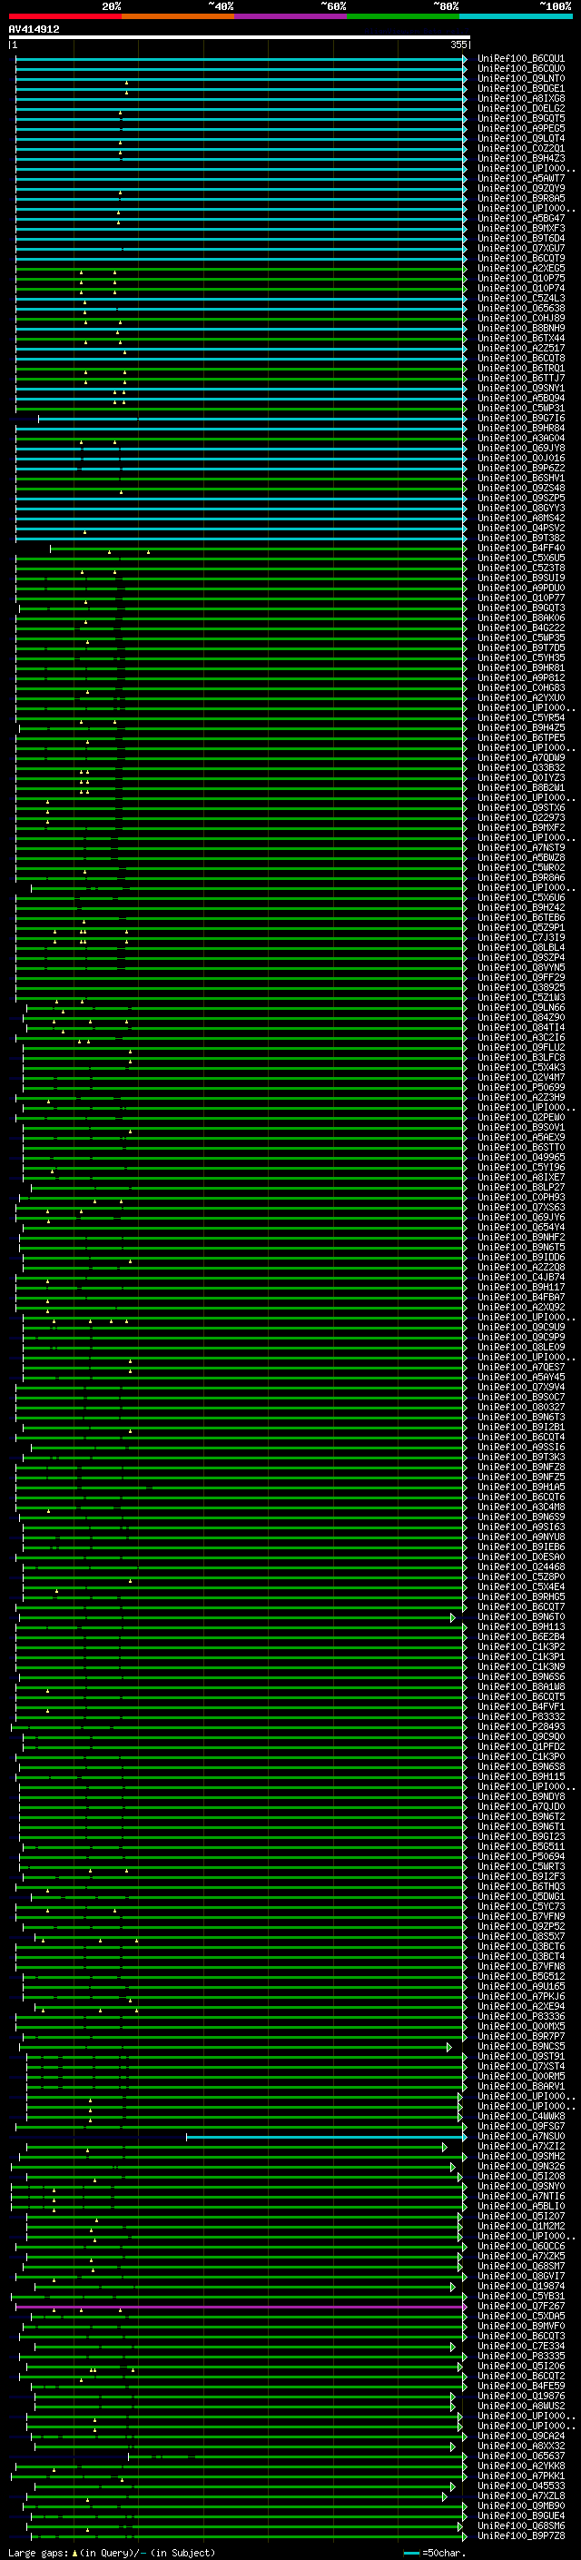This screenshot has height=2560, width=581.
Task: Click hit UniRef100_B9GQT5
Action: point(521,118)
